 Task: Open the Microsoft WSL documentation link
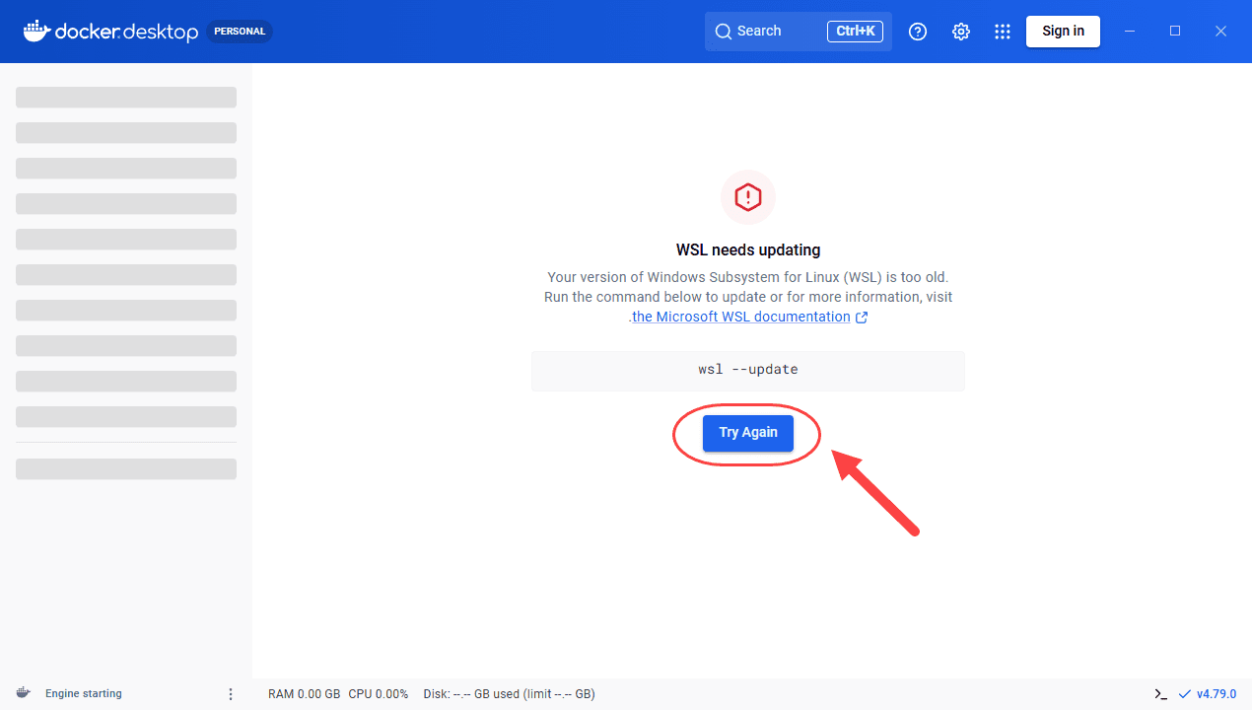[741, 317]
